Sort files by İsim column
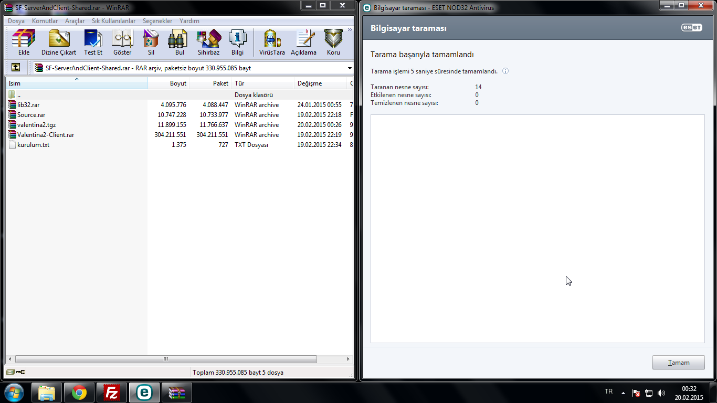Image resolution: width=717 pixels, height=403 pixels. click(77, 83)
